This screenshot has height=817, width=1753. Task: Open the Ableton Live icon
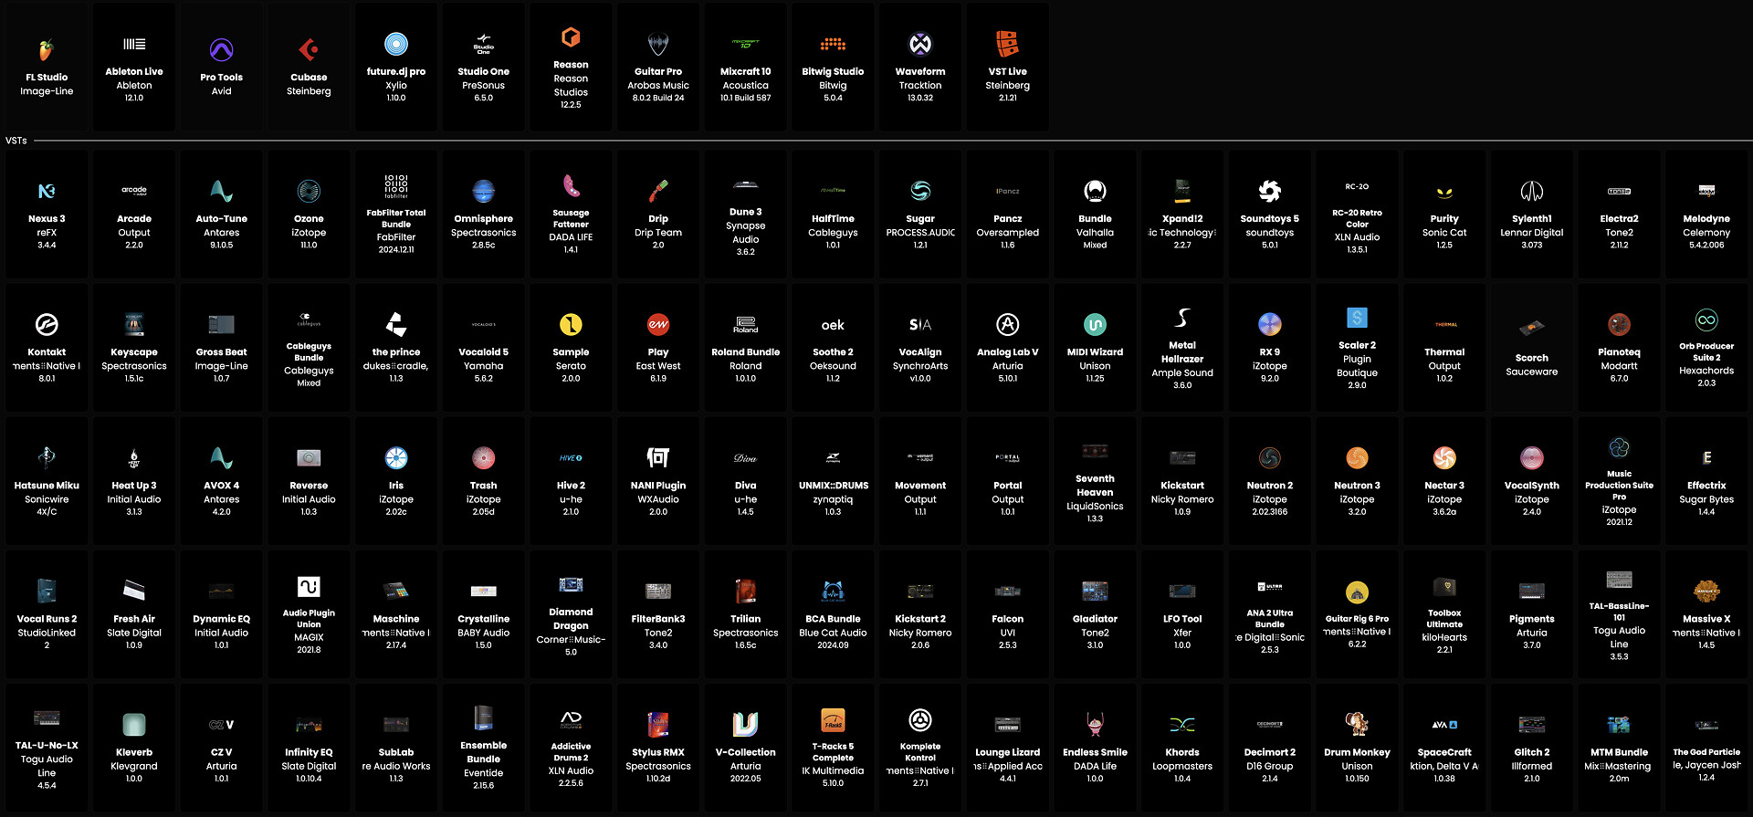(x=134, y=44)
